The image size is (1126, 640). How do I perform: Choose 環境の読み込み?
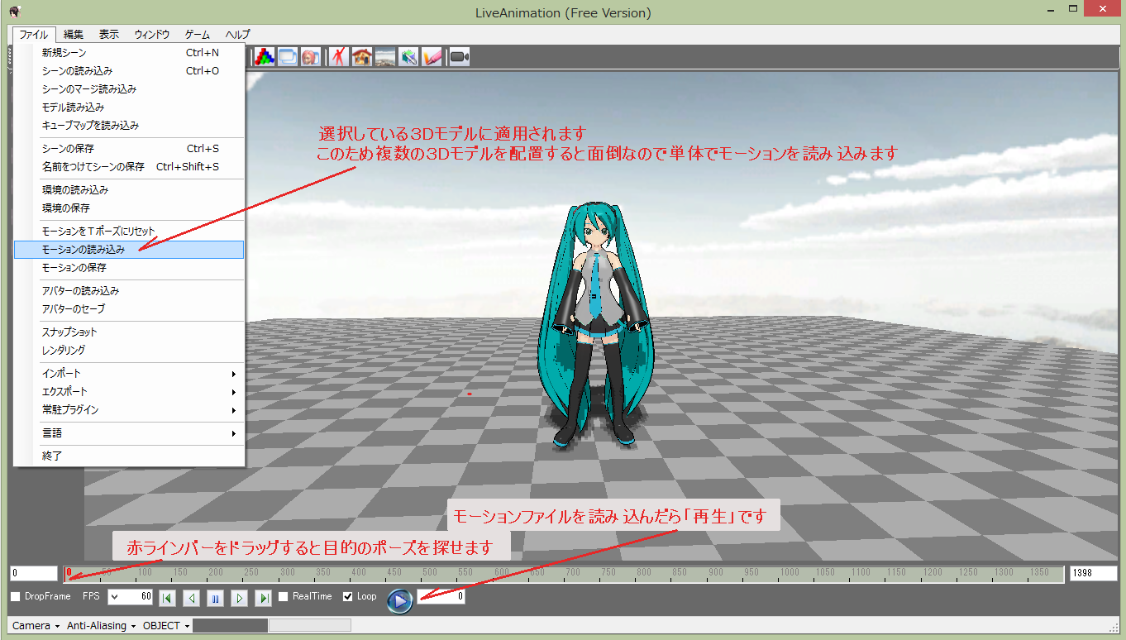click(130, 189)
